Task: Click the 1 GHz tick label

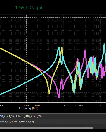Action: tap(100, 106)
